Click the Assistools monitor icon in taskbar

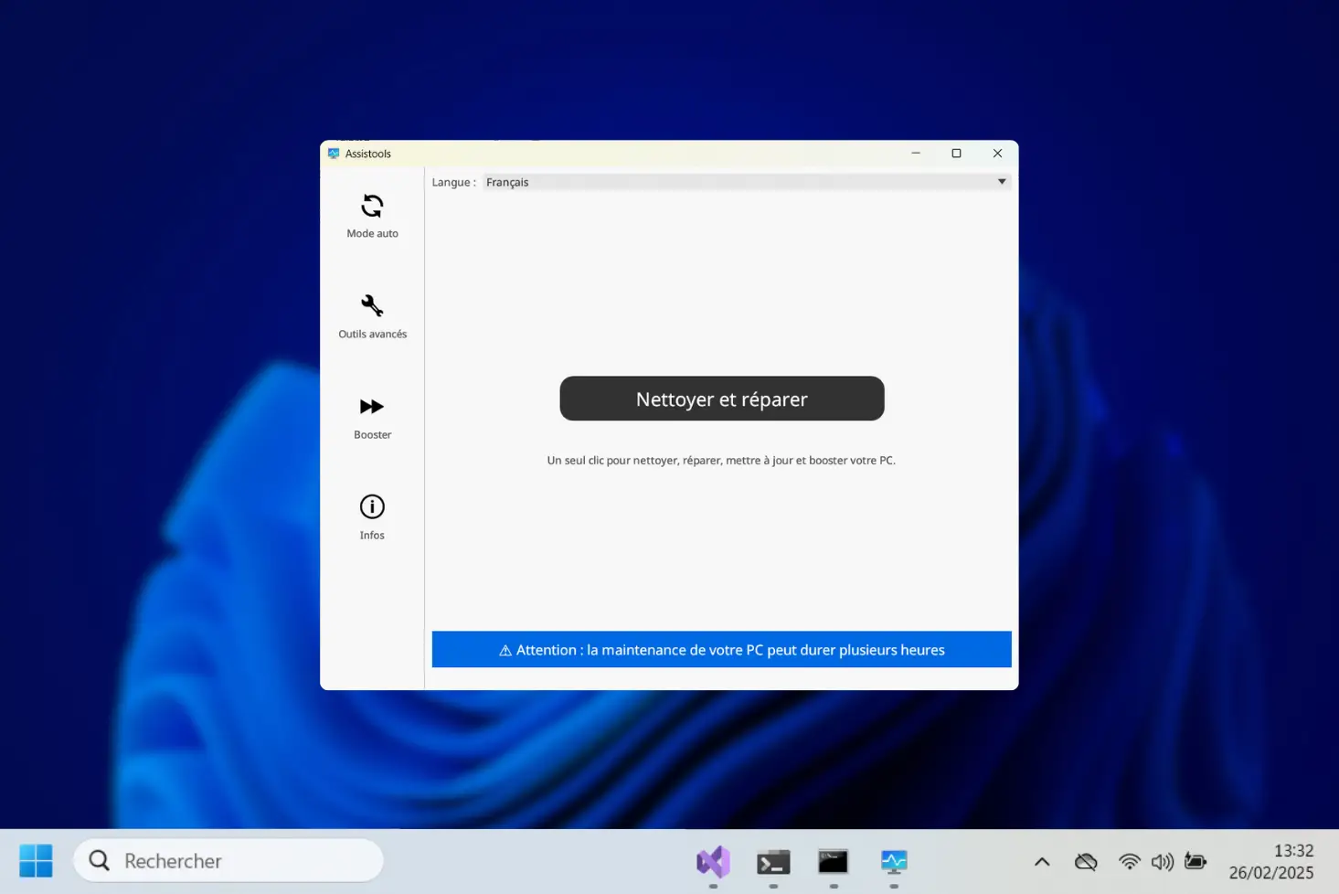(x=894, y=862)
